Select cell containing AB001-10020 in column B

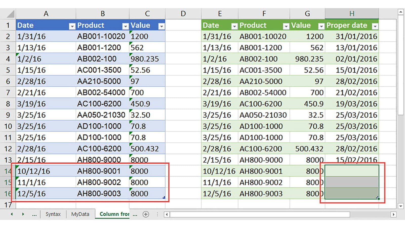(101, 36)
